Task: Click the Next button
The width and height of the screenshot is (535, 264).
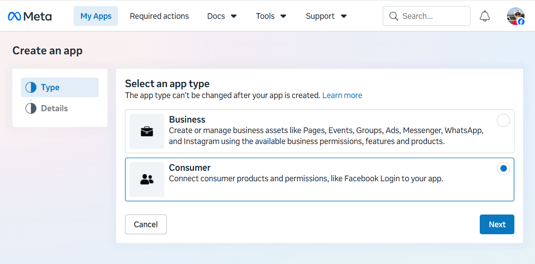Action: pyautogui.click(x=497, y=224)
